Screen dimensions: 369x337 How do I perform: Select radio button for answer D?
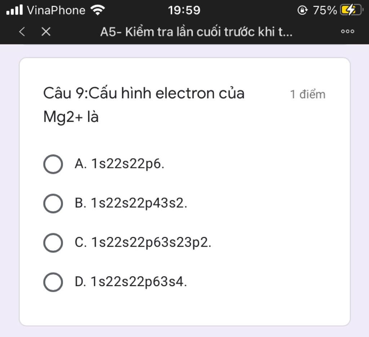click(x=53, y=282)
